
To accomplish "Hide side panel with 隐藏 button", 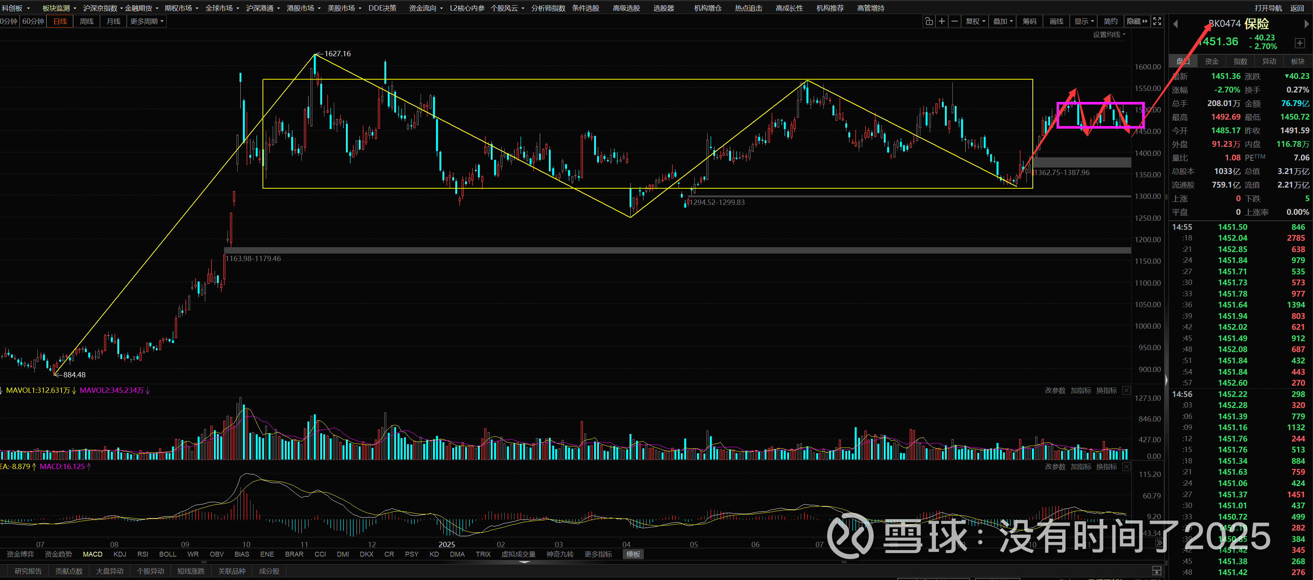I will (1136, 22).
